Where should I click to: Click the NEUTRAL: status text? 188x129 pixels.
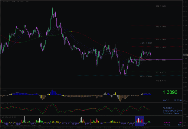point(168,108)
